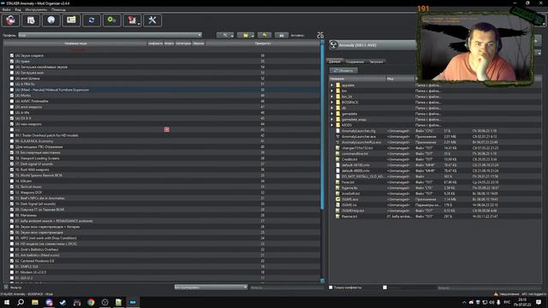
Task: Switch to the Загрузки tab
Action: point(377,62)
